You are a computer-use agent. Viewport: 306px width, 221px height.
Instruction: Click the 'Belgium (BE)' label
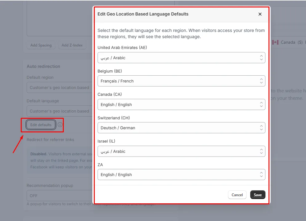pyautogui.click(x=110, y=71)
